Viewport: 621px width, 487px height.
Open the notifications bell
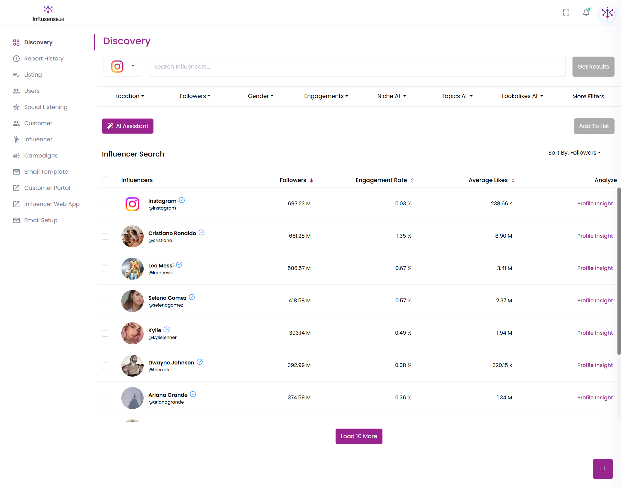(586, 12)
